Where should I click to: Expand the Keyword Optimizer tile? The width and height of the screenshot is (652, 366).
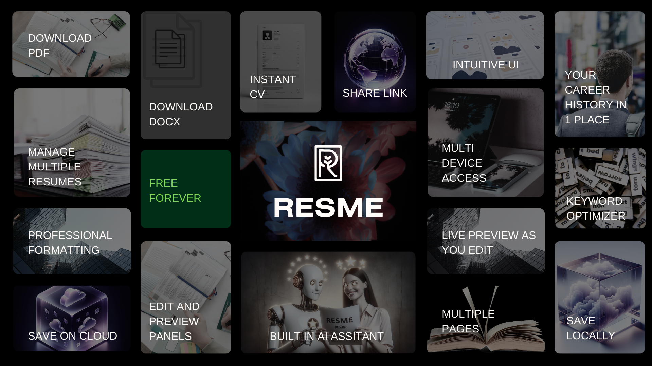(599, 188)
